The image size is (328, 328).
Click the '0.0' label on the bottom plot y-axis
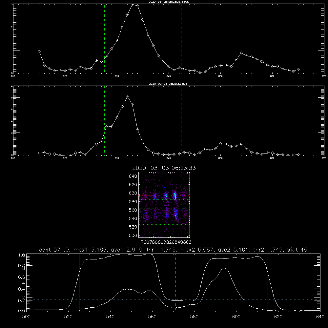pos(22,311)
